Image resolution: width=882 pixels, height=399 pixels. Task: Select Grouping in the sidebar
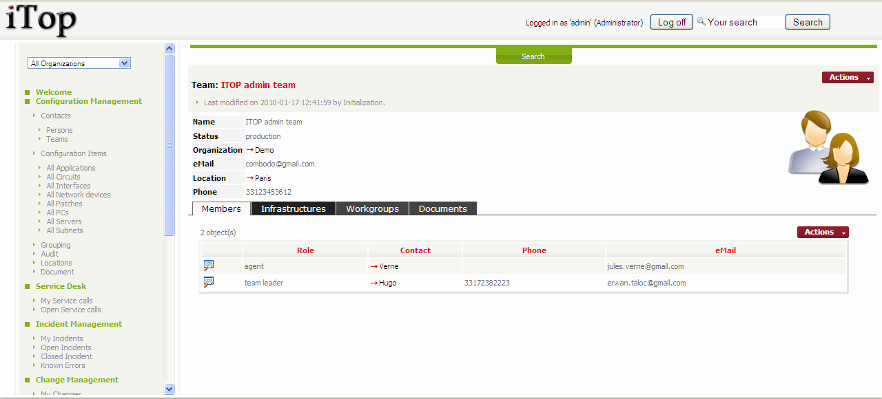pyautogui.click(x=56, y=245)
